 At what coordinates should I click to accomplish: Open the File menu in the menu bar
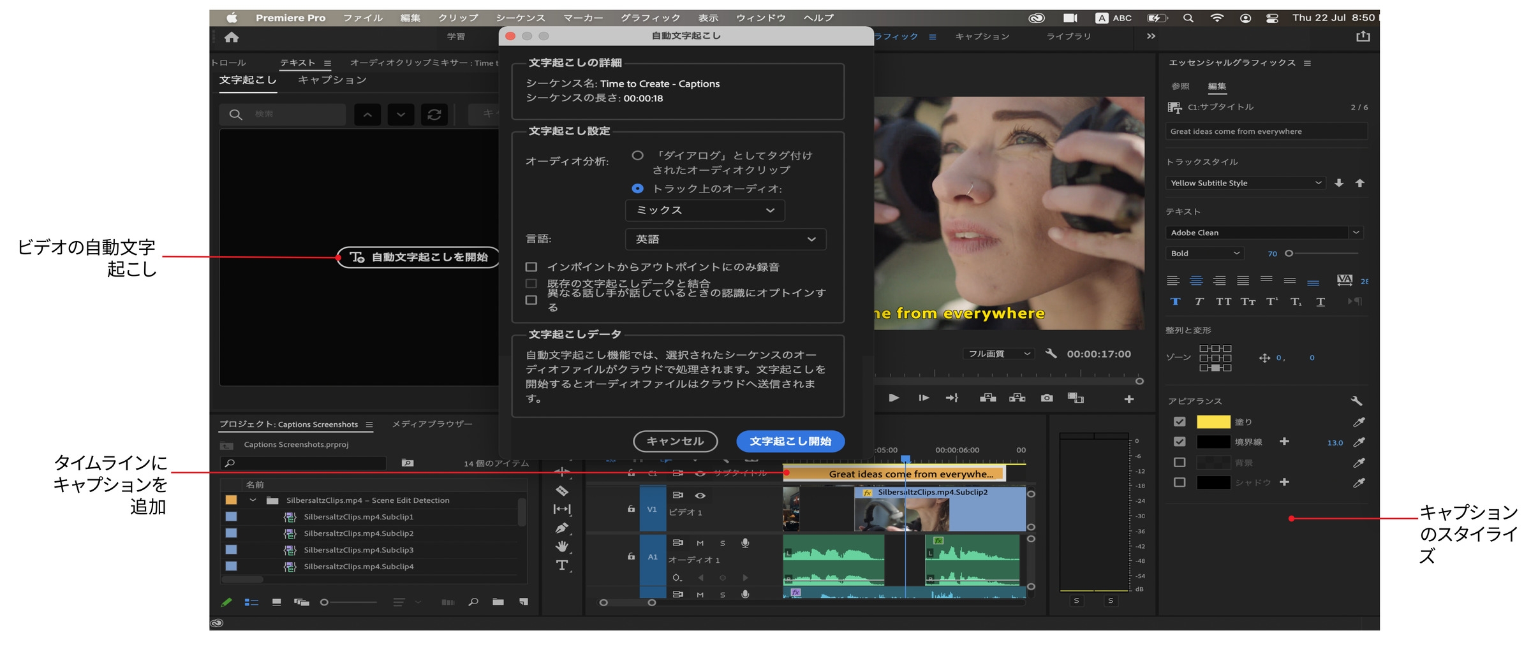point(363,18)
